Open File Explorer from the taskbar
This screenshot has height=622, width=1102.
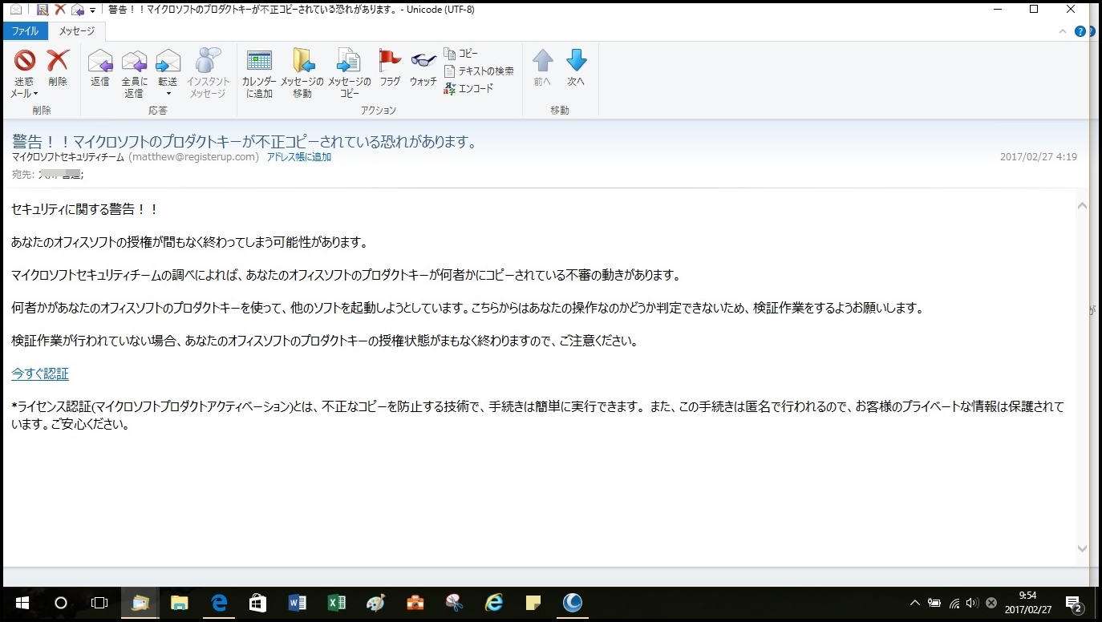(179, 603)
